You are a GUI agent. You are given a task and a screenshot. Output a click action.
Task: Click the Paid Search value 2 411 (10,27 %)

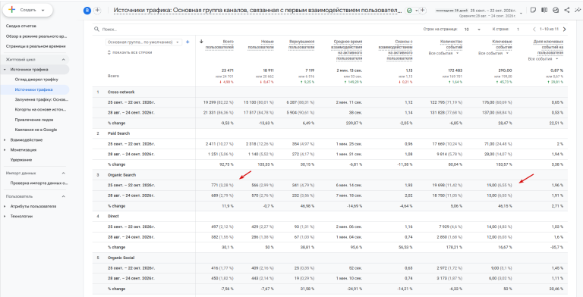coord(219,144)
